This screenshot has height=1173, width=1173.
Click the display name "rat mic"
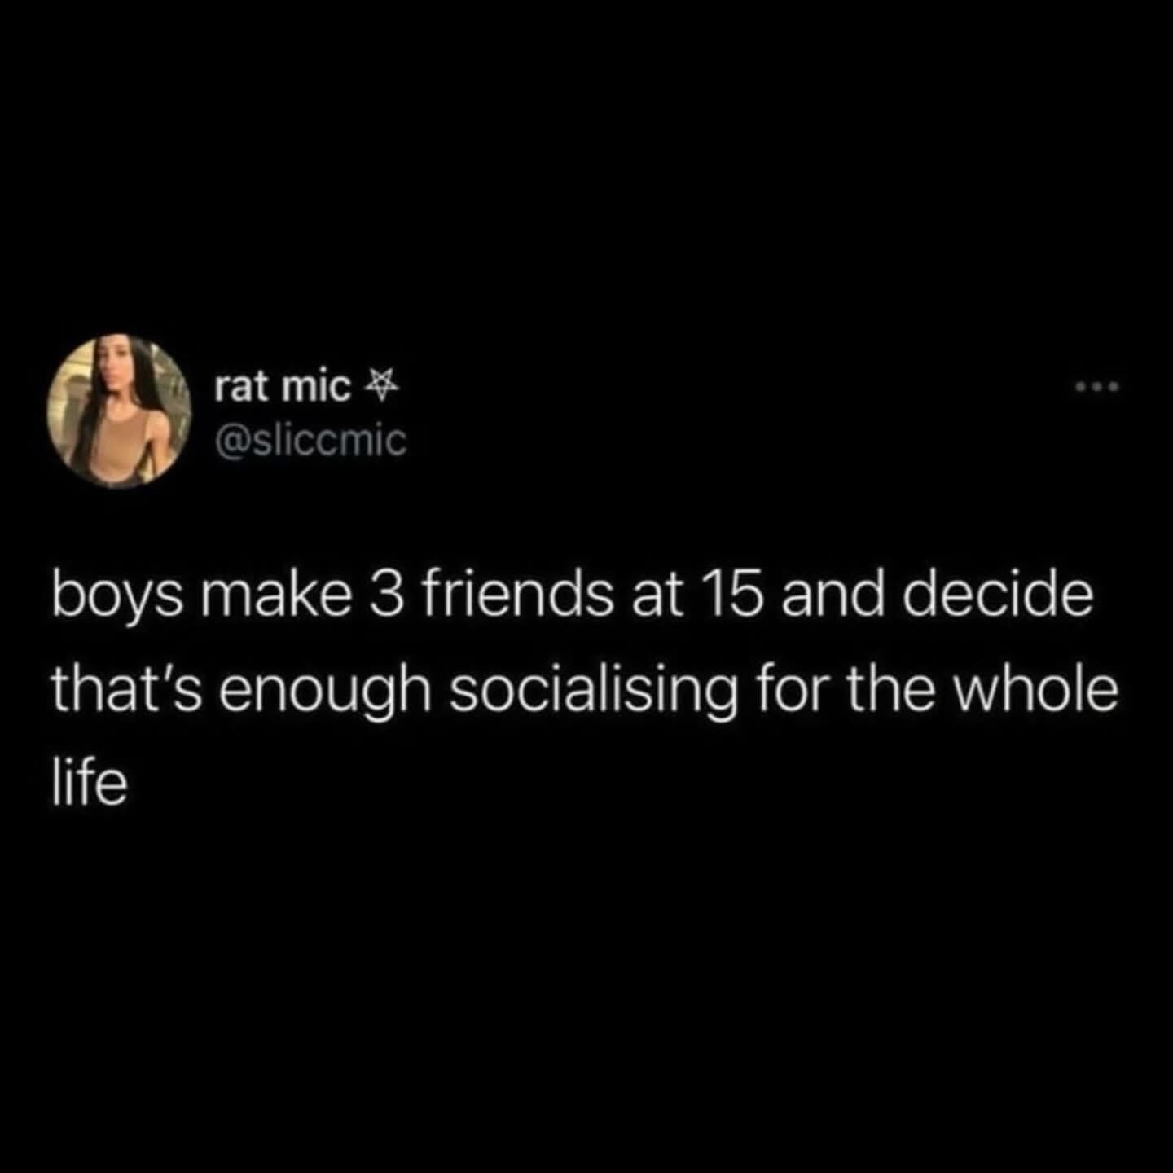pos(283,388)
